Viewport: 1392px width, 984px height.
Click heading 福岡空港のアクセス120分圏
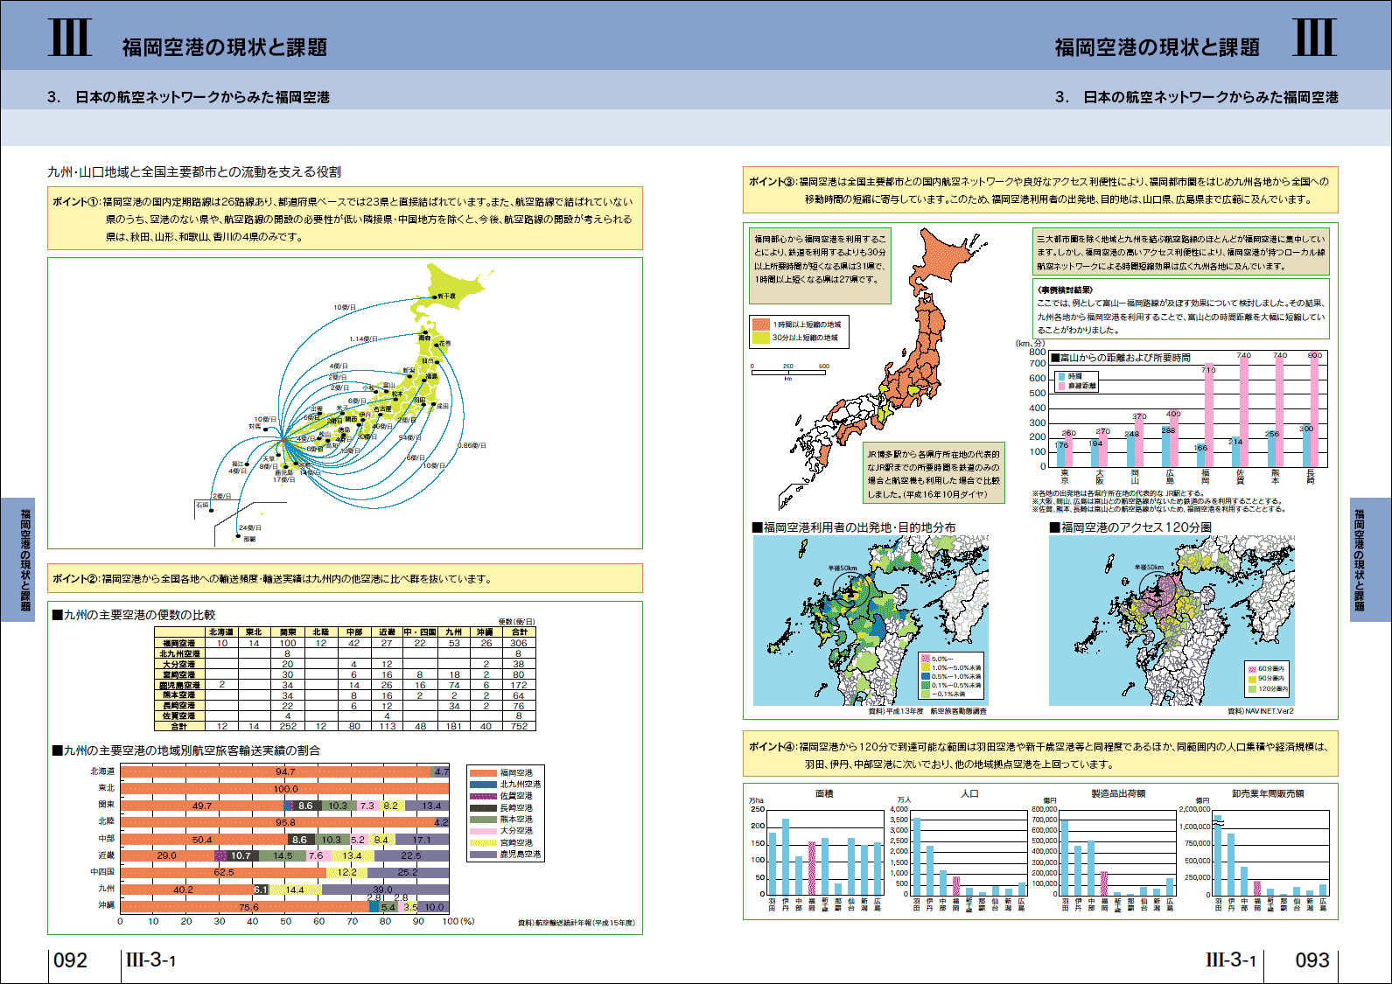click(1130, 527)
